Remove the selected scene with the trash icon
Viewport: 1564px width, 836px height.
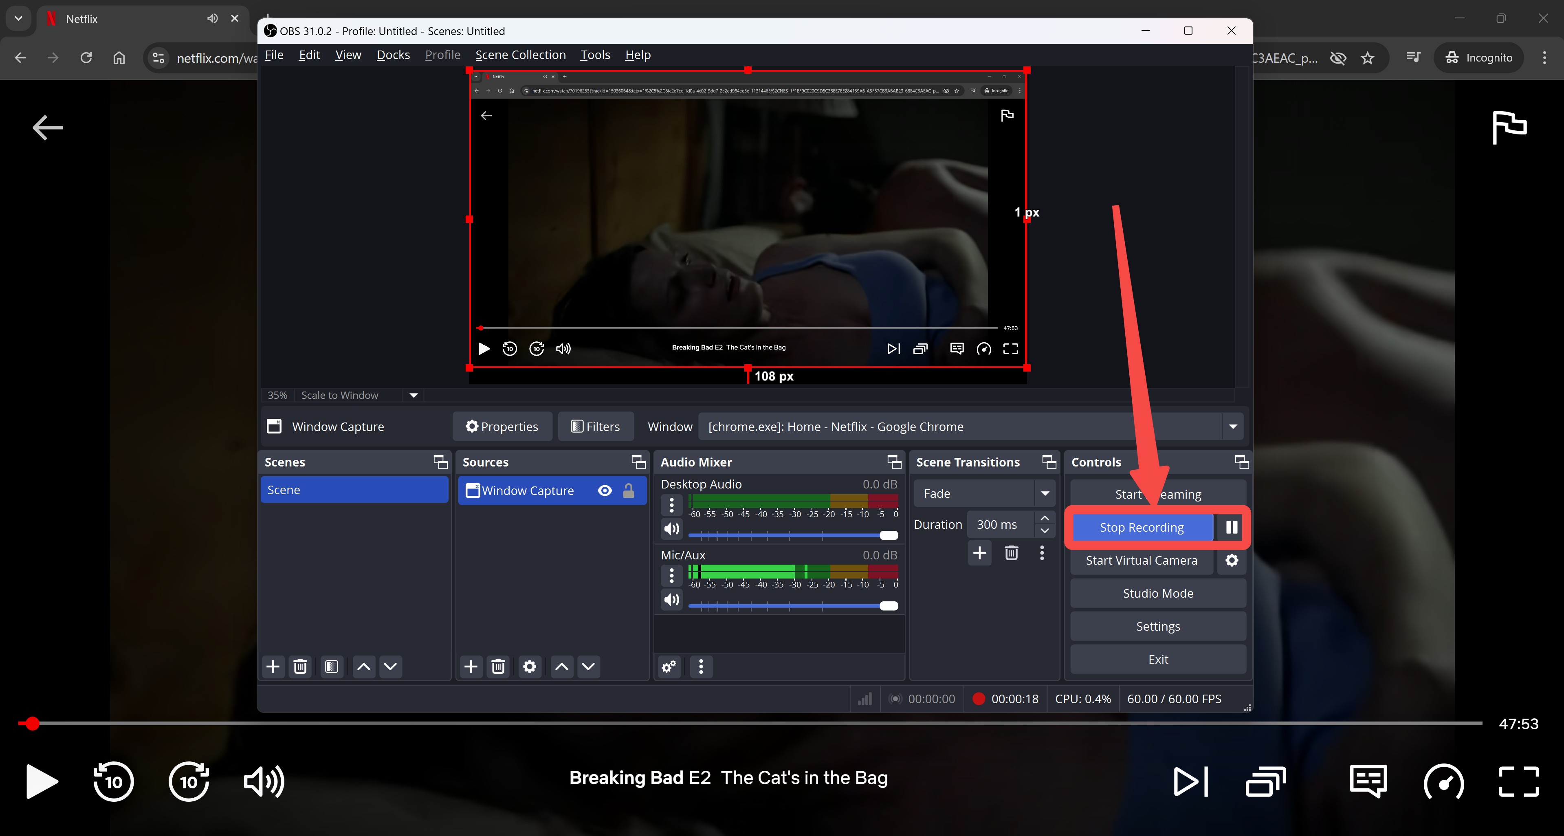(300, 667)
